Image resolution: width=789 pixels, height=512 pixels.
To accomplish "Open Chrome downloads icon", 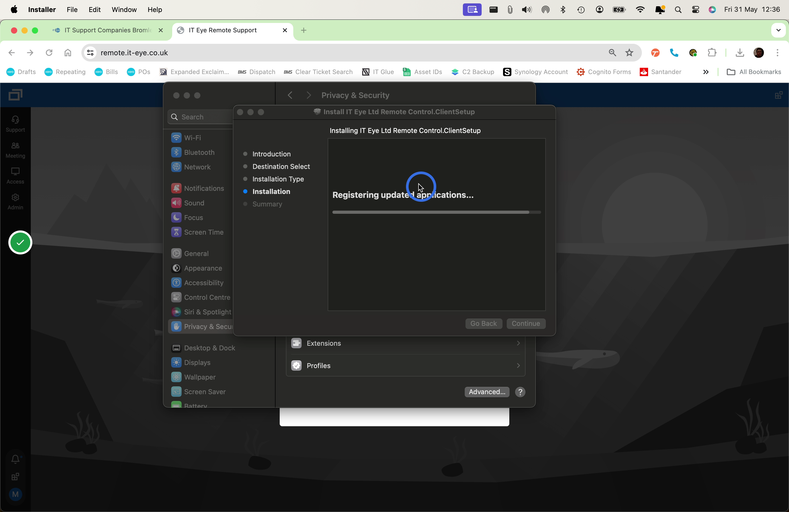I will 740,53.
